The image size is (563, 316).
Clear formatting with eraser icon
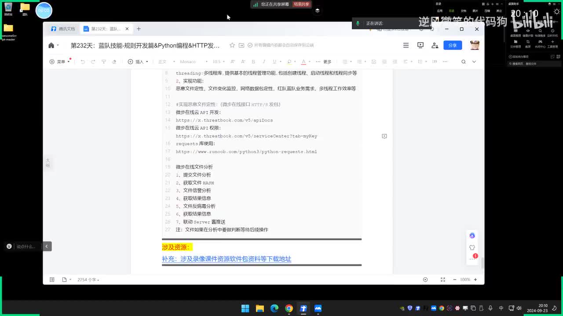point(114,62)
